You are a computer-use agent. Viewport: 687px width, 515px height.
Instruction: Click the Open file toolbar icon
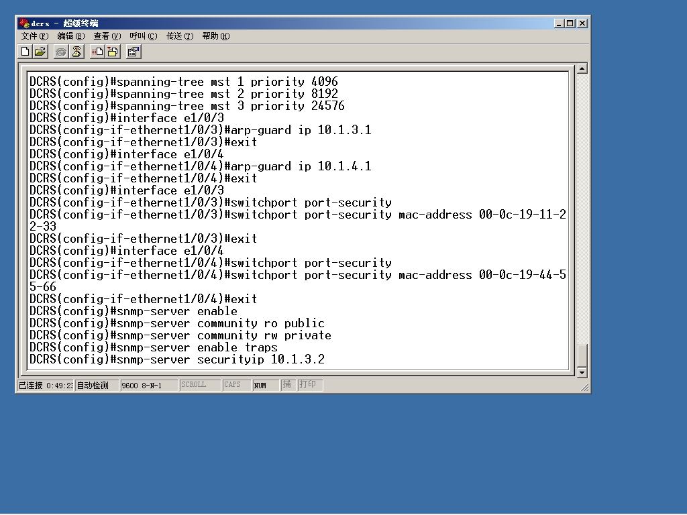[40, 52]
